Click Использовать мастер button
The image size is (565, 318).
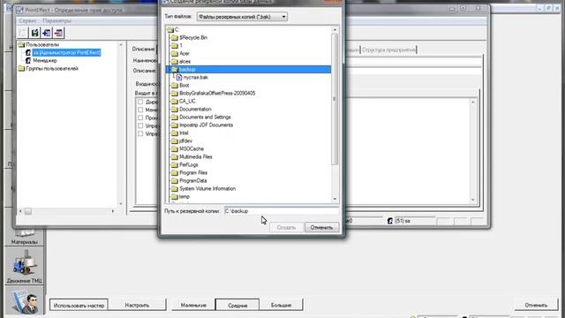79,305
